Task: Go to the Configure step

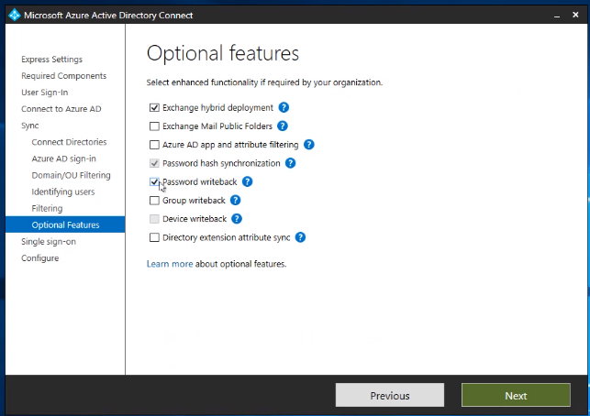Action: click(39, 258)
